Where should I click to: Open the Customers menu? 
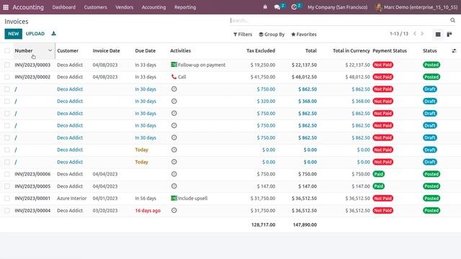(96, 7)
